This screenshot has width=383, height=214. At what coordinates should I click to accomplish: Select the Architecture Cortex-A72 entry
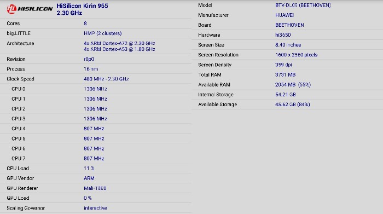tap(119, 43)
